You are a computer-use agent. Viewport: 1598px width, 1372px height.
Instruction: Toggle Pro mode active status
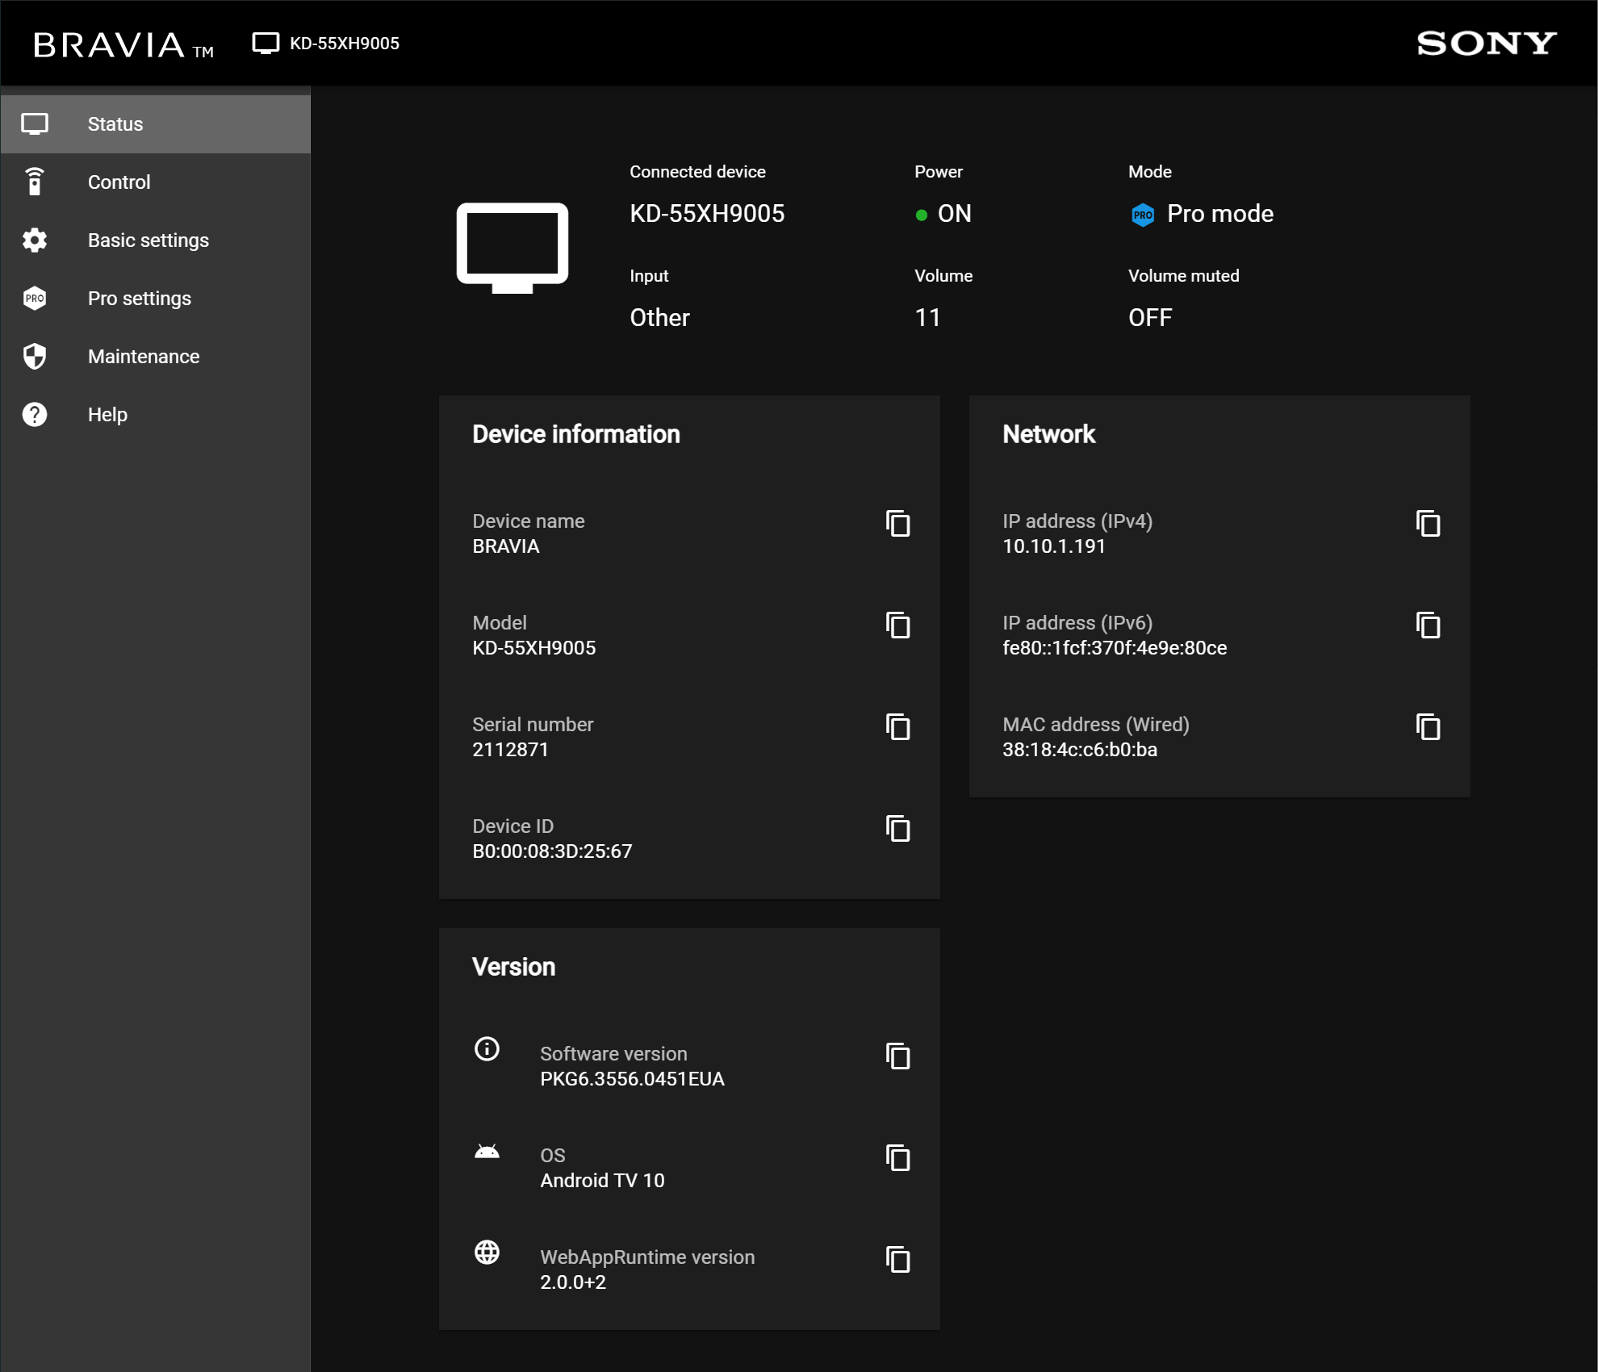(x=1144, y=213)
